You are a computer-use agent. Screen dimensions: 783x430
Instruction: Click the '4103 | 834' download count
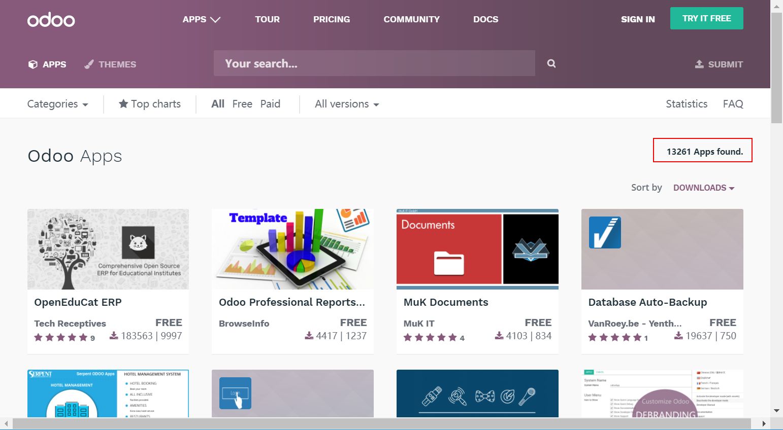(x=529, y=336)
